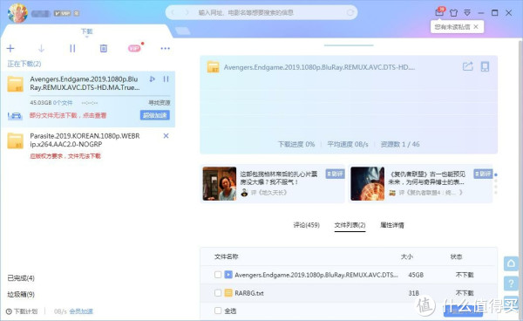Image resolution: width=523 pixels, height=321 pixels.
Task: Open the pink VIP badge in toolbar
Action: pos(134,49)
